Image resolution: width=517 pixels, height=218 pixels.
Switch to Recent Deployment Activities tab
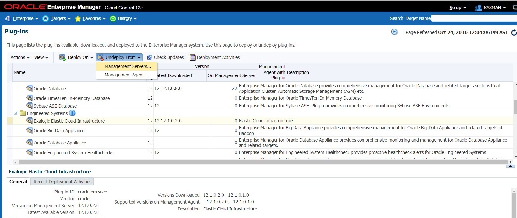(x=62, y=182)
